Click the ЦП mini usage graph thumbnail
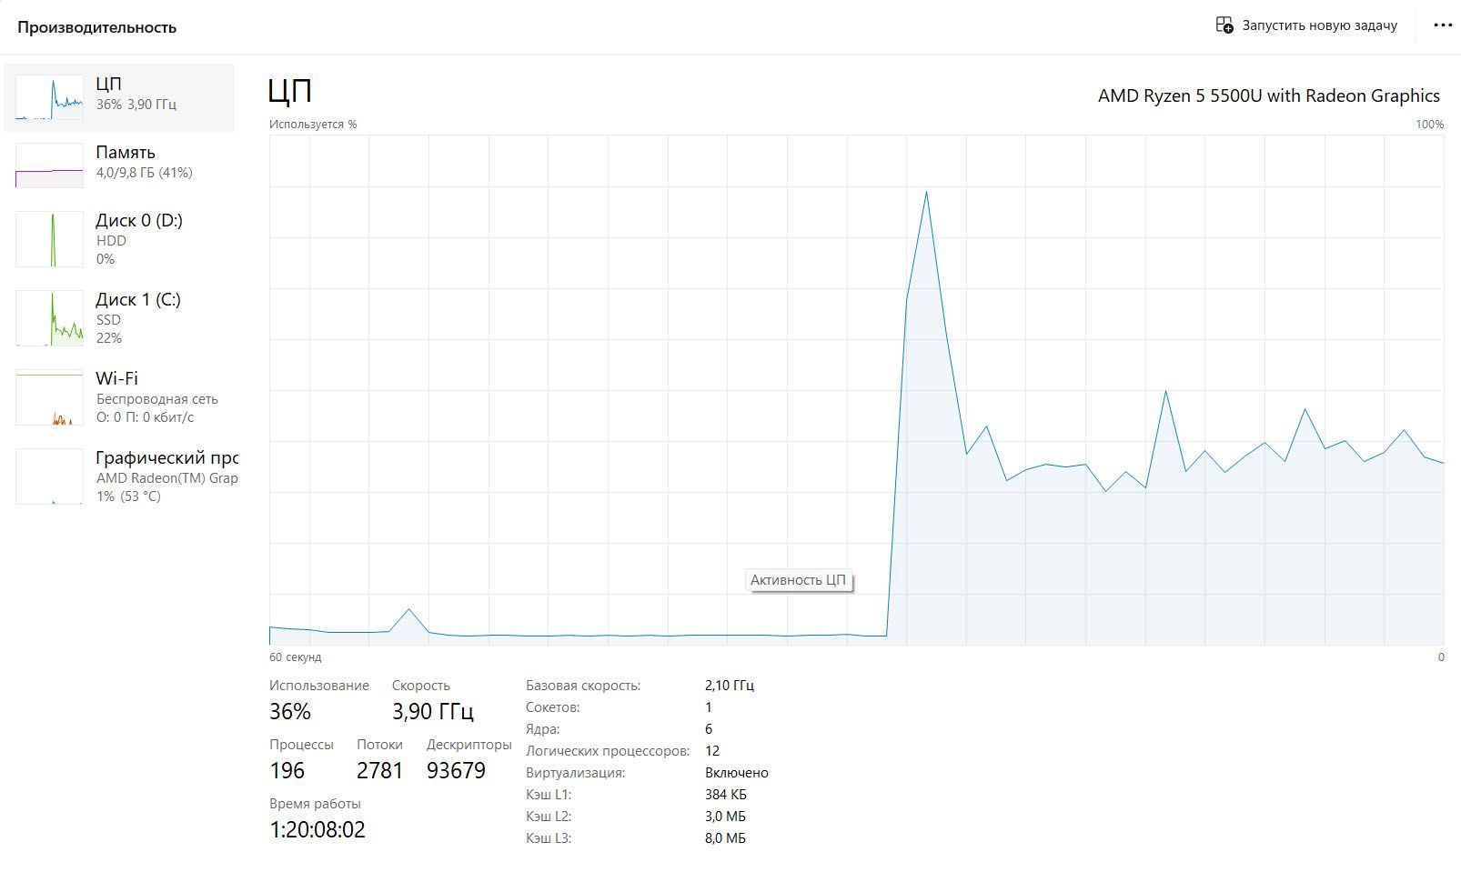The height and width of the screenshot is (872, 1461). click(49, 97)
